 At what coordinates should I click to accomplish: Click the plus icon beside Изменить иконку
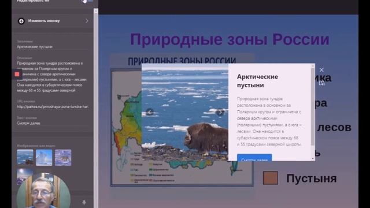[x=21, y=21]
